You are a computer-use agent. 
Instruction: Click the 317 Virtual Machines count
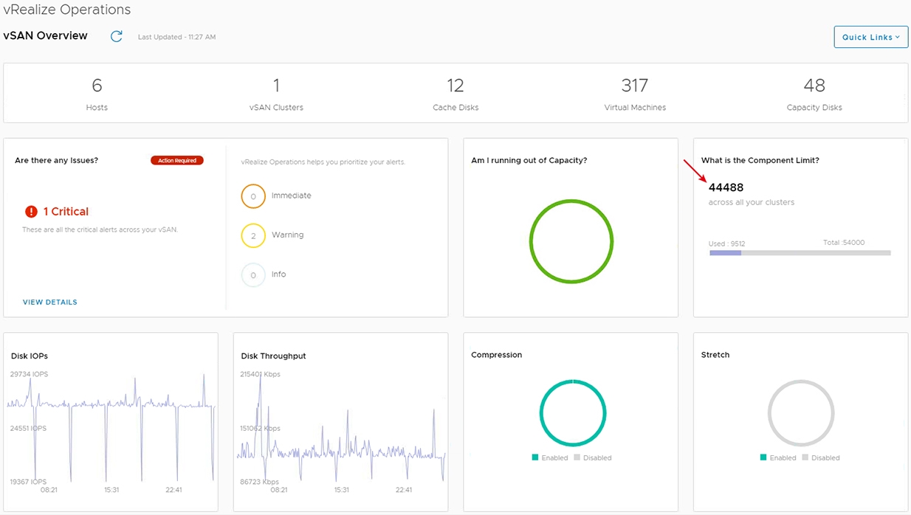tap(635, 86)
